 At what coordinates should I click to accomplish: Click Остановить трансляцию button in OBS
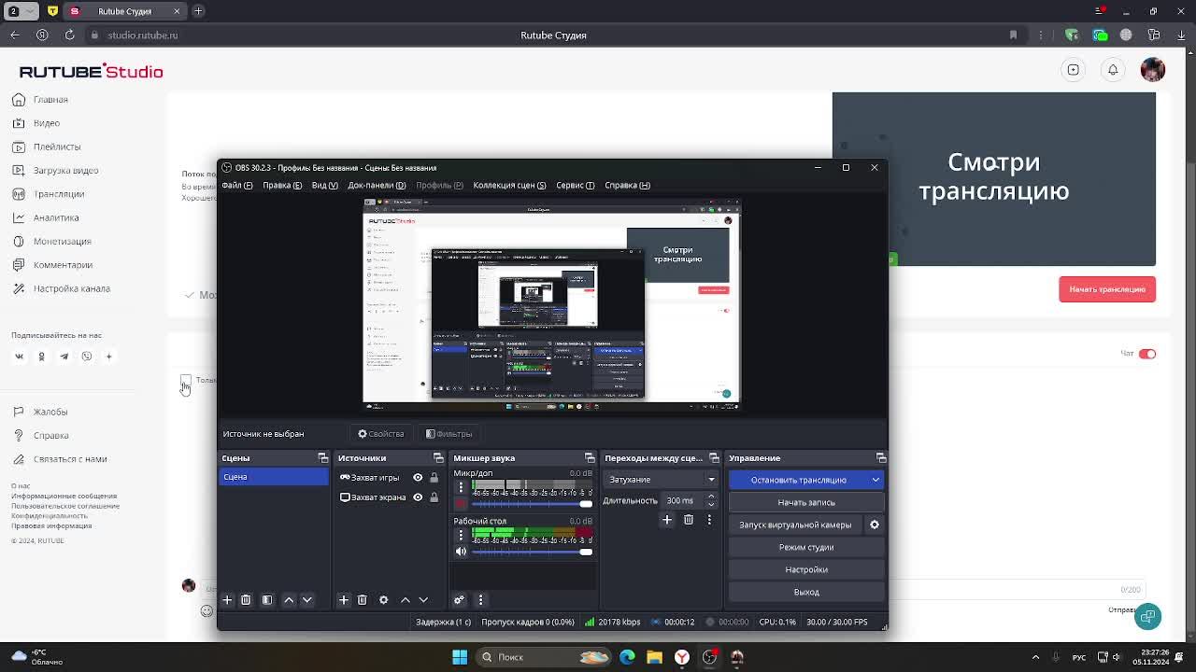click(799, 480)
